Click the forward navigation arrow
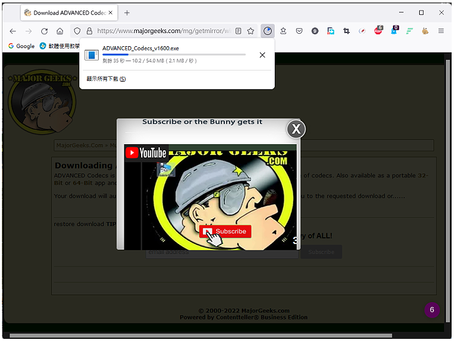Viewport: 456px width, 342px height. coord(29,31)
